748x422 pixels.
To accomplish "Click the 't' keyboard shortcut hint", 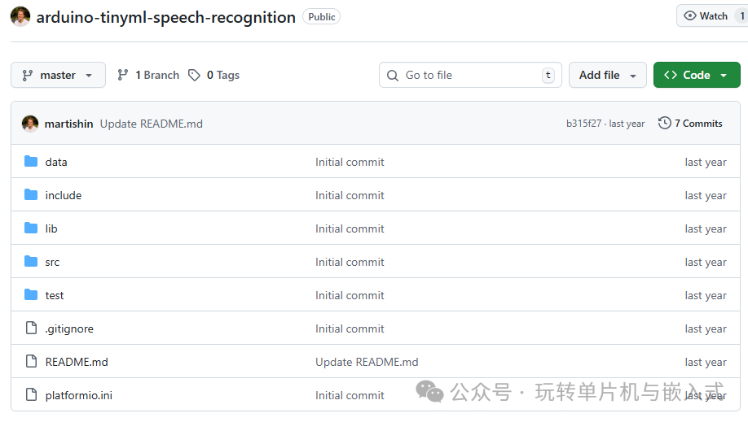I will point(548,75).
